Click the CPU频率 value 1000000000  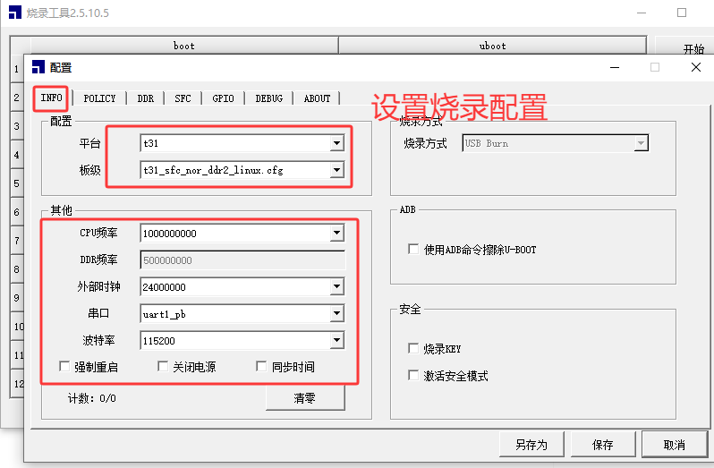[169, 234]
